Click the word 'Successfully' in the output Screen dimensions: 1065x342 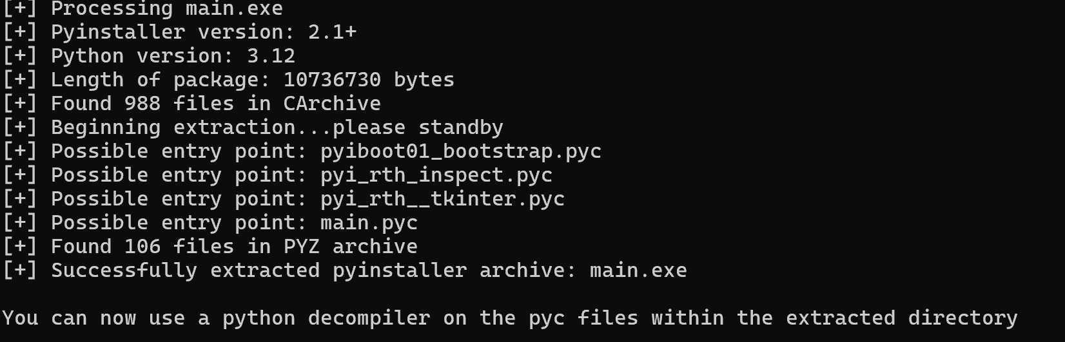click(124, 271)
